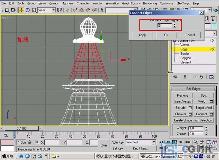Open the Customize menu
Image resolution: width=219 pixels, height=160 pixels.
tap(166, 3)
